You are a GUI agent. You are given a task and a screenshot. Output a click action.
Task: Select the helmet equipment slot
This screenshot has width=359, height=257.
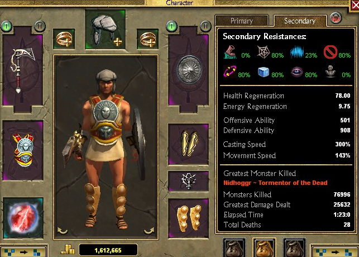point(106,29)
